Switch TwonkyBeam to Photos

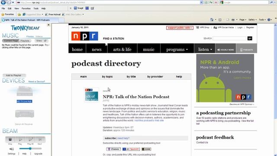point(30,36)
